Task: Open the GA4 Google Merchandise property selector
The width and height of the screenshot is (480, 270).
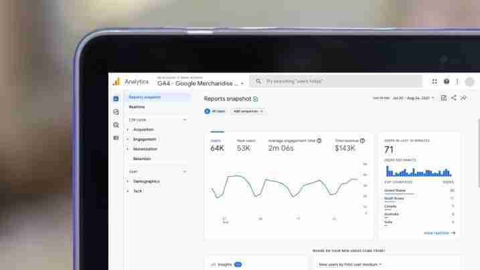Action: pos(201,83)
